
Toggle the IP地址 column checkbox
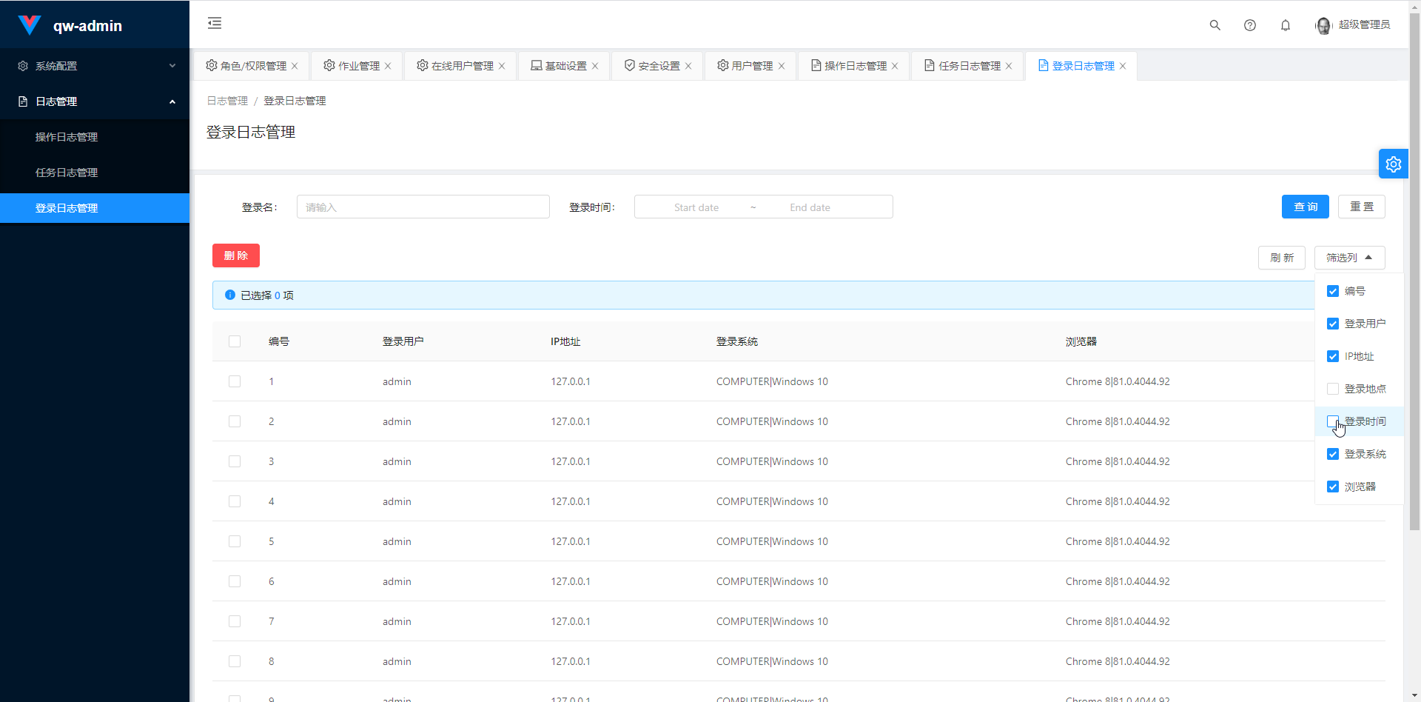[x=1333, y=356]
